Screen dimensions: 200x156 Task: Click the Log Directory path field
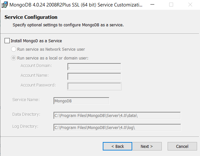pyautogui.click(x=117, y=127)
